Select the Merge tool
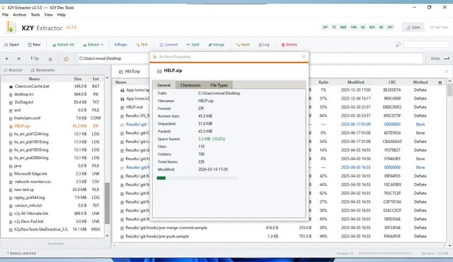The height and width of the screenshot is (262, 453). click(x=216, y=45)
